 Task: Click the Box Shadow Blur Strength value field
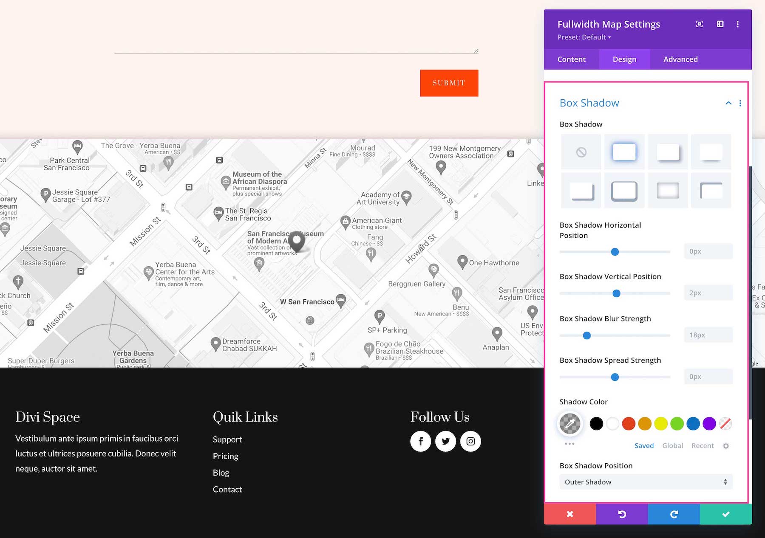coord(708,335)
